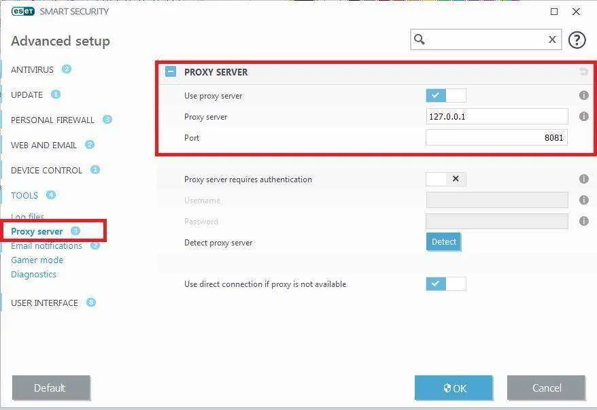The image size is (597, 410).
Task: Click the Password input field
Action: tap(497, 221)
